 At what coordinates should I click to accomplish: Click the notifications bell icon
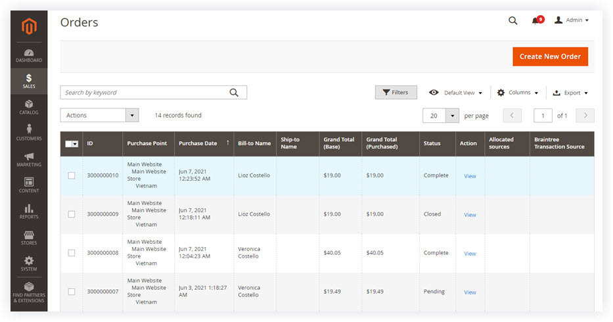pyautogui.click(x=535, y=21)
